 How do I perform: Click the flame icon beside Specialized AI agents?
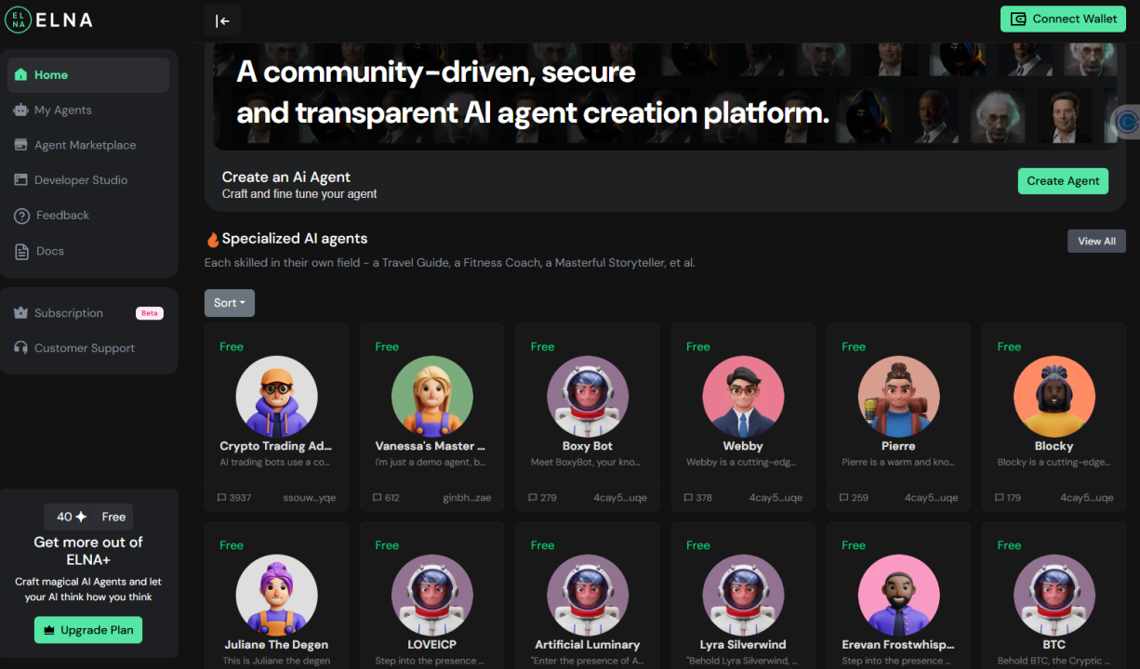(x=213, y=239)
